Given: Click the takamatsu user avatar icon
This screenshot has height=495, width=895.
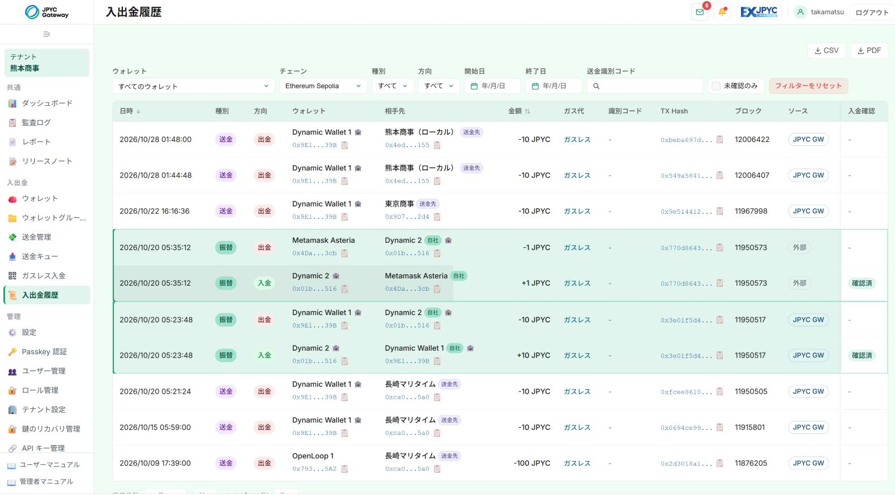Looking at the screenshot, I should 800,12.
